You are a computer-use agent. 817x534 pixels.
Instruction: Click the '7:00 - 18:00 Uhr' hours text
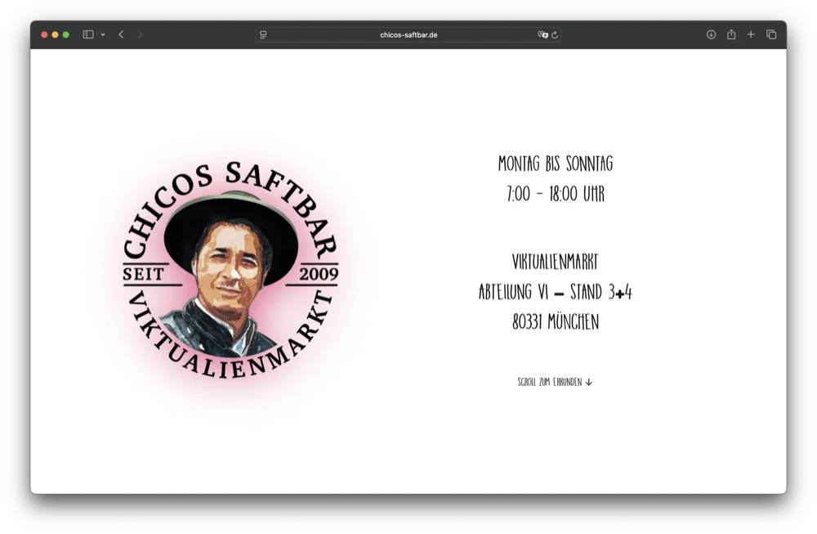pyautogui.click(x=556, y=194)
